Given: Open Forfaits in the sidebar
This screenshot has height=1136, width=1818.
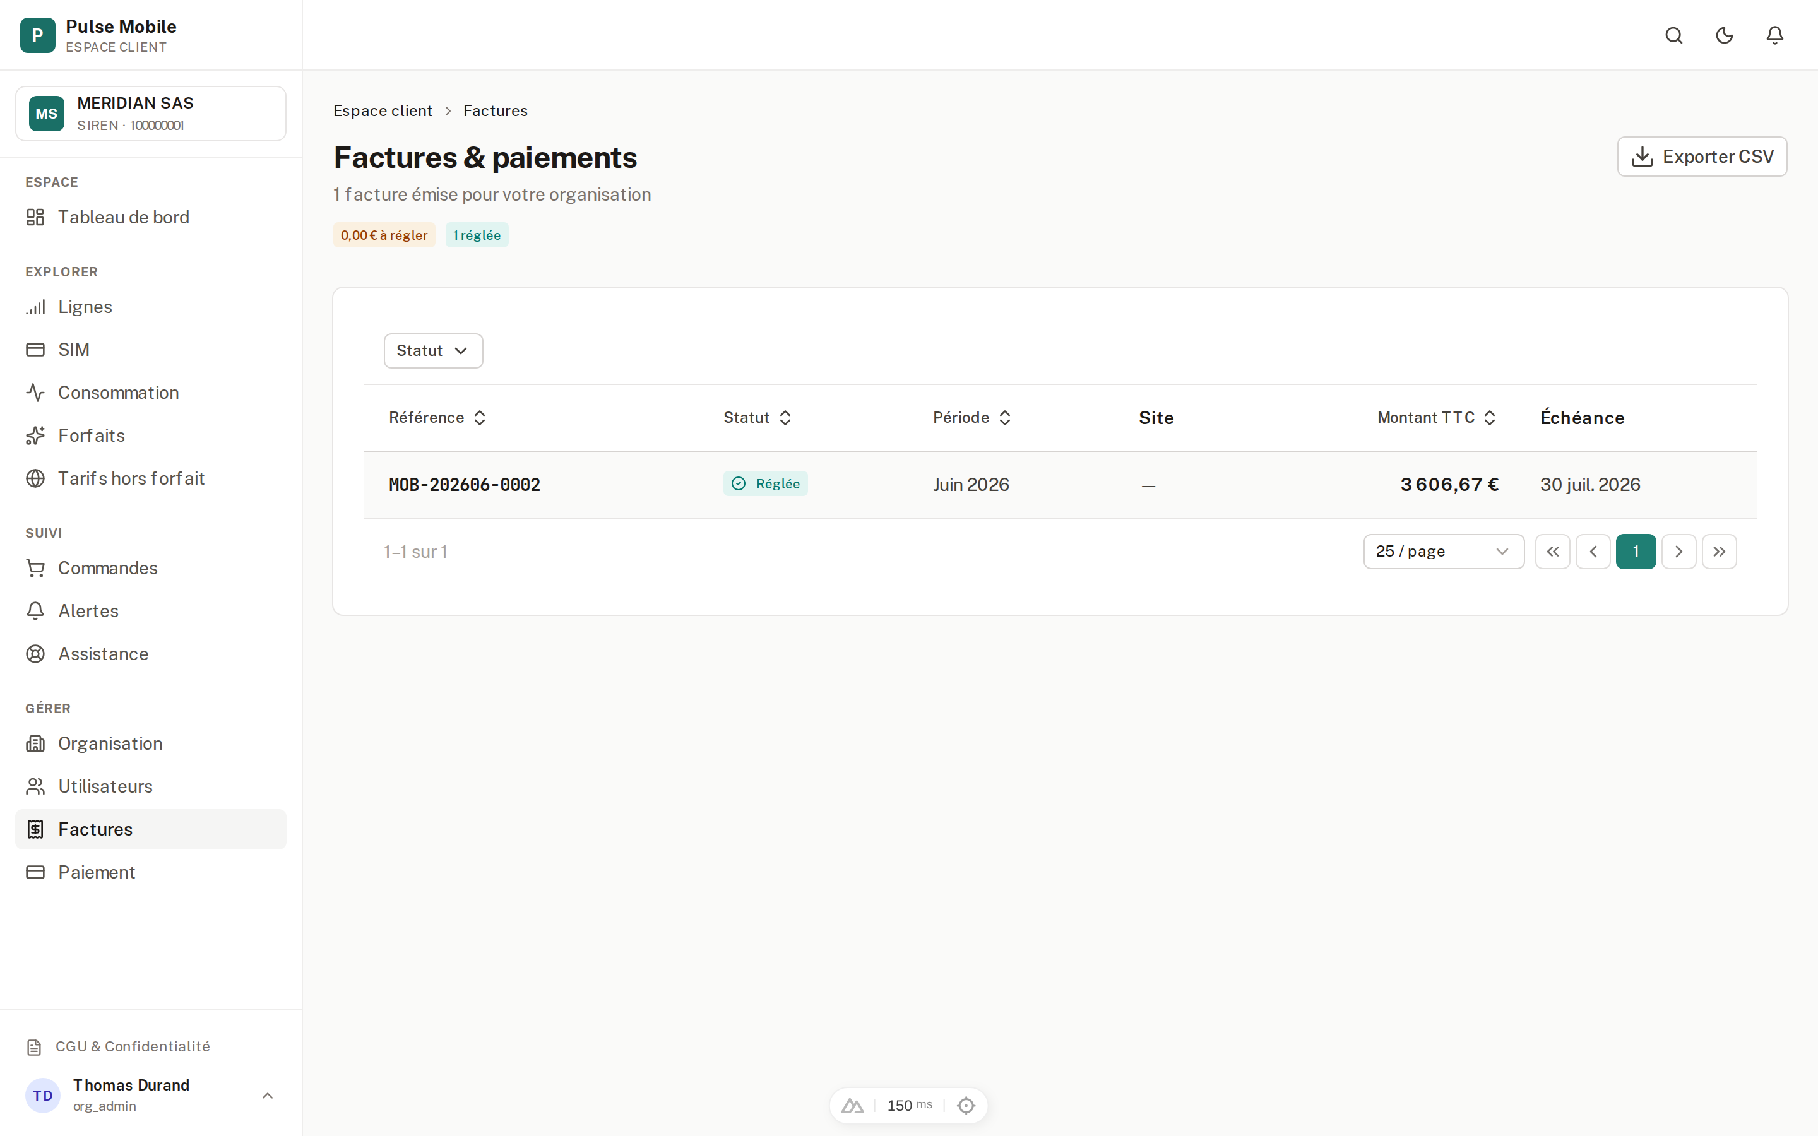Looking at the screenshot, I should pos(151,435).
